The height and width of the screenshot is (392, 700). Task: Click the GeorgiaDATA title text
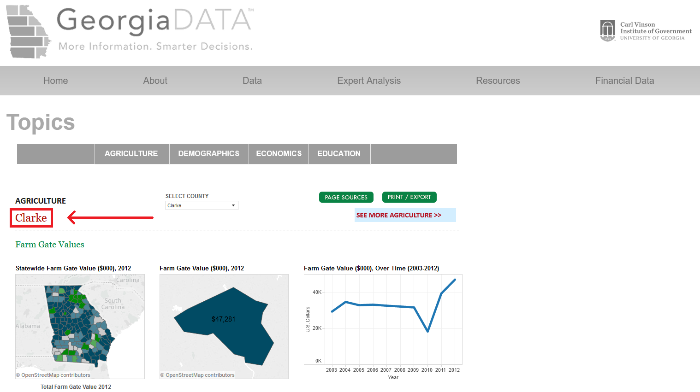click(x=154, y=21)
